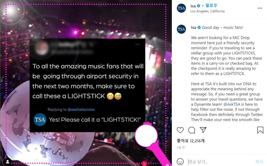The width and height of the screenshot is (267, 166).
Task: Open comments via the speech bubble icon
Action: click(192, 130)
